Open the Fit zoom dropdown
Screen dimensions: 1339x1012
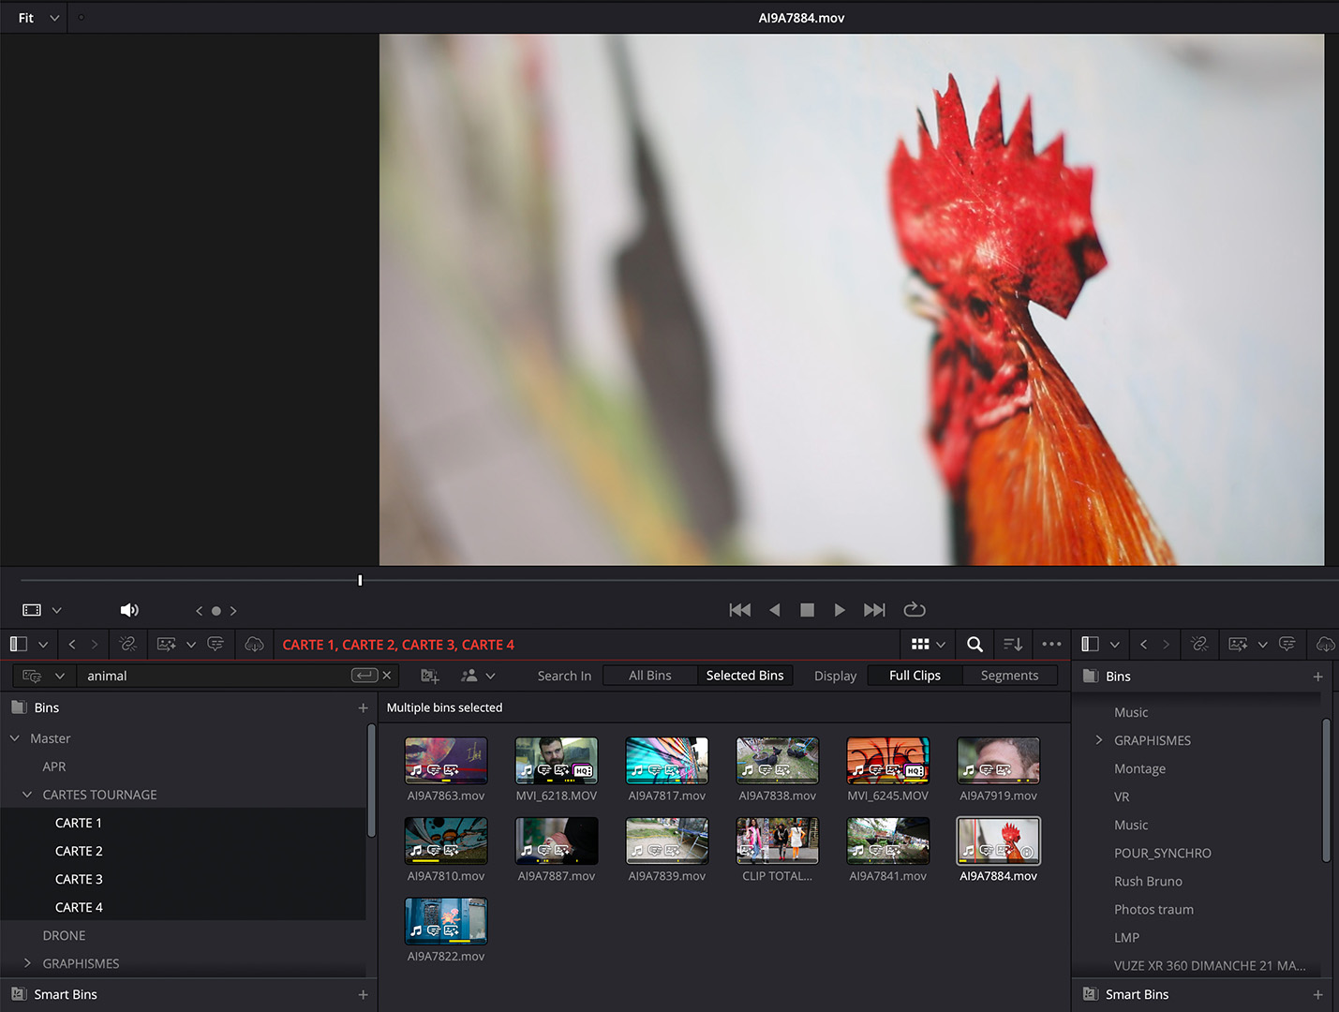[38, 18]
